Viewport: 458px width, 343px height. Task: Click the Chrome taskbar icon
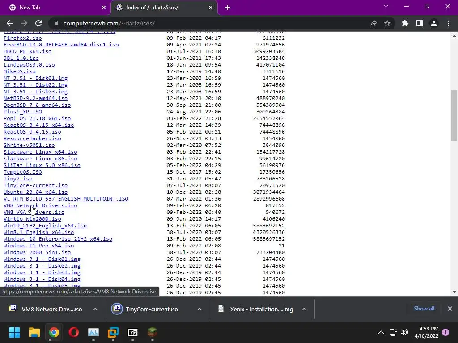tap(54, 332)
